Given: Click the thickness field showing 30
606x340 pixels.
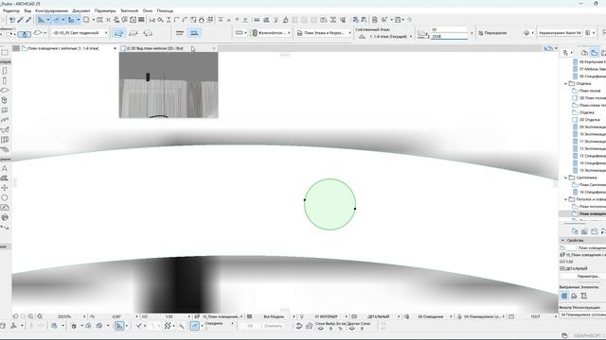Looking at the screenshot, I should 448,29.
